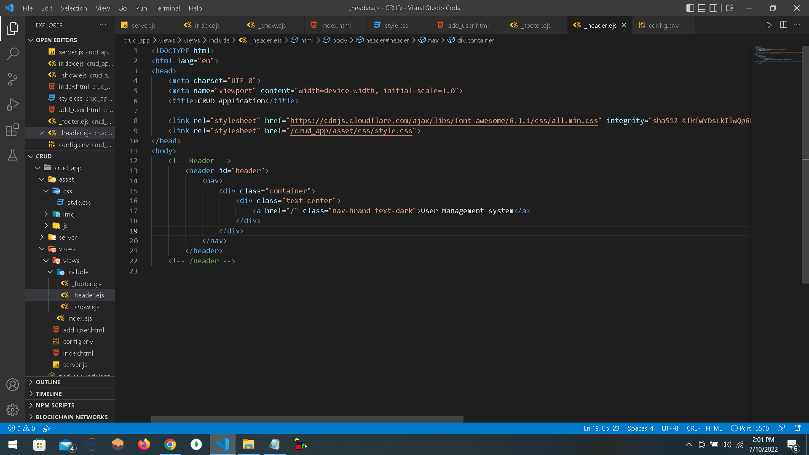Change the UTF-8 encoding

pos(670,428)
